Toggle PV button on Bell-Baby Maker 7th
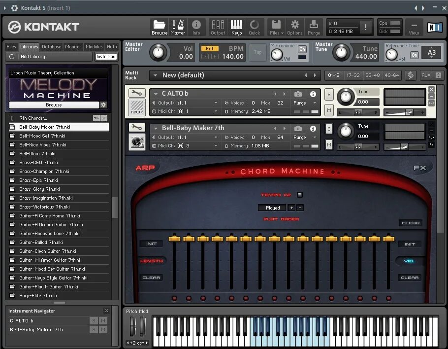This screenshot has height=349, width=448. 431,145
